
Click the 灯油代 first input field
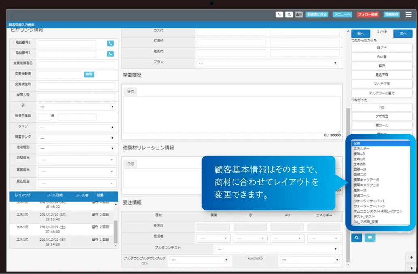(231, 42)
